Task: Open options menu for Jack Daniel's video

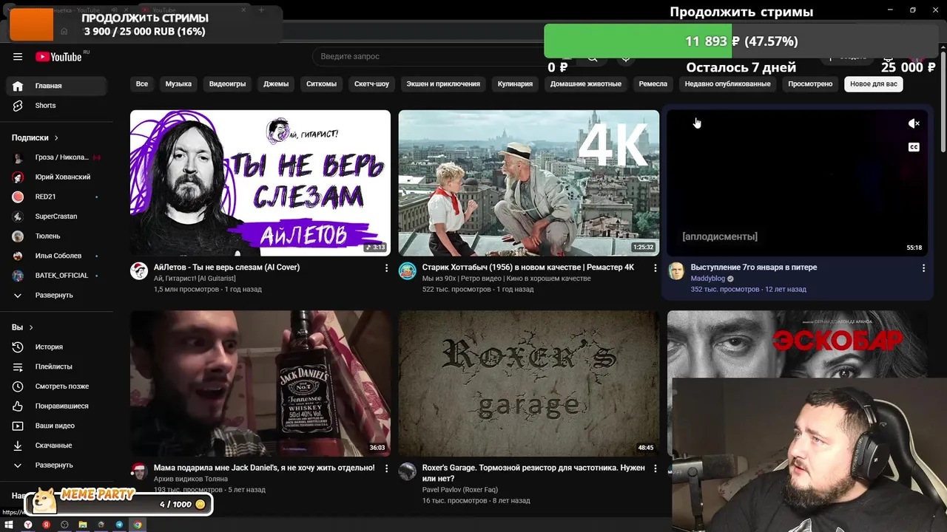Action: click(x=386, y=468)
